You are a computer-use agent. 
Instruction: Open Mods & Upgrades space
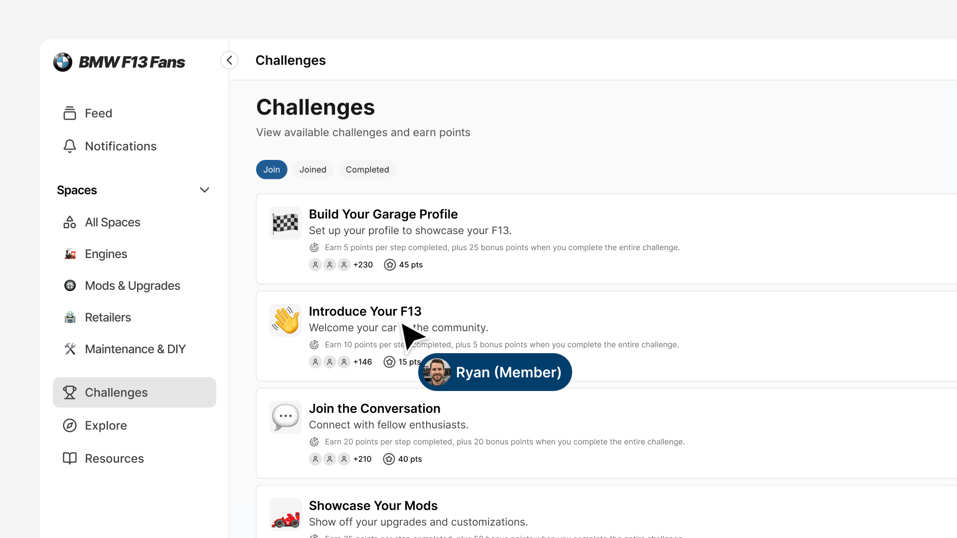132,286
